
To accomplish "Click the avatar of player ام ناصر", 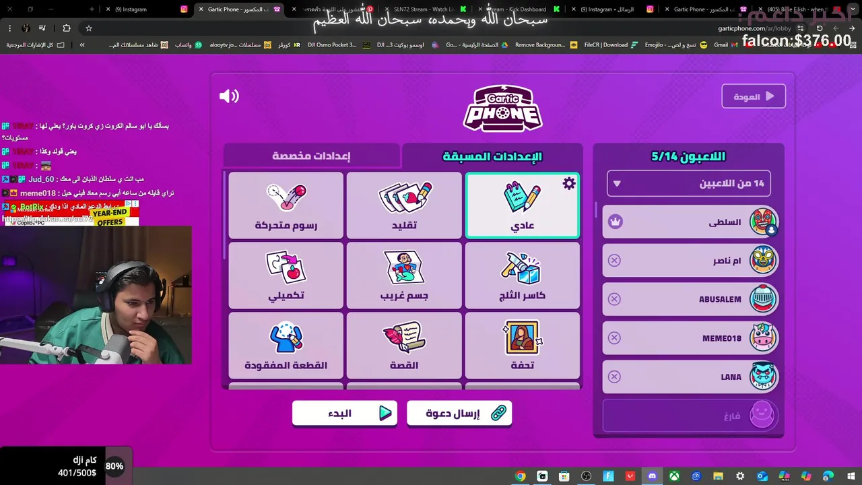I will pos(763,261).
